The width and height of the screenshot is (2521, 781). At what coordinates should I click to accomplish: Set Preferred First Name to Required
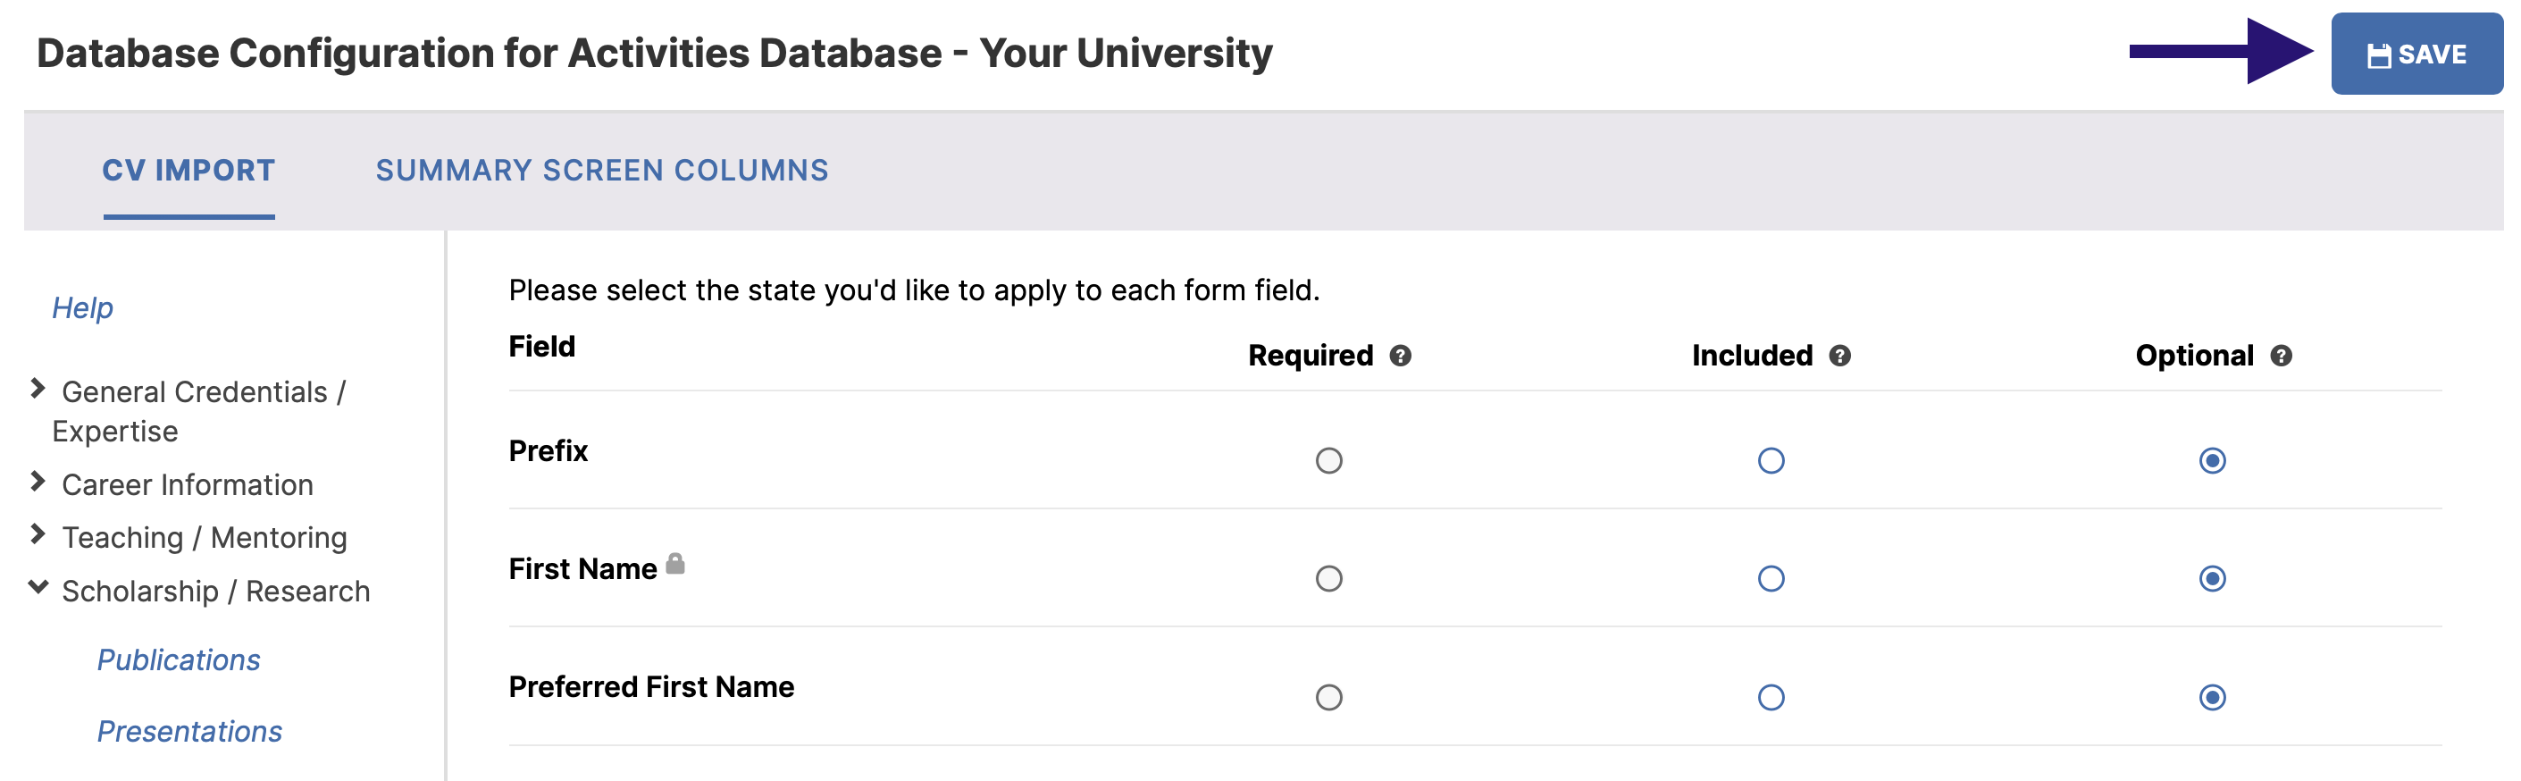1328,697
